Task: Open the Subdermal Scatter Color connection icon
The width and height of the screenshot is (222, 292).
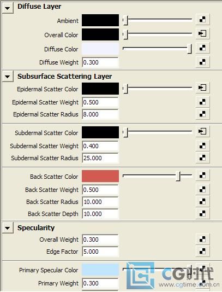Action: (202, 131)
